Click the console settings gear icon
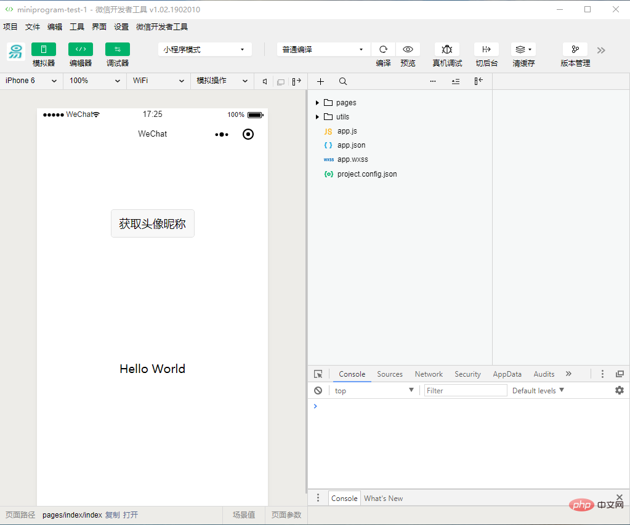This screenshot has width=630, height=525. coord(619,390)
